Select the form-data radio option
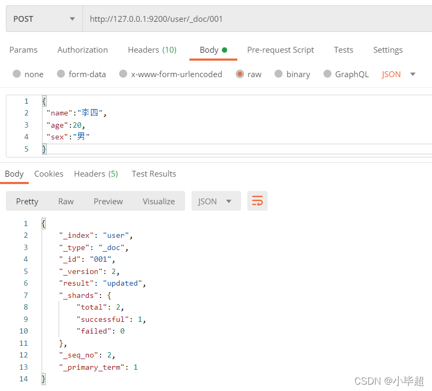Image resolution: width=432 pixels, height=391 pixels. coord(61,74)
